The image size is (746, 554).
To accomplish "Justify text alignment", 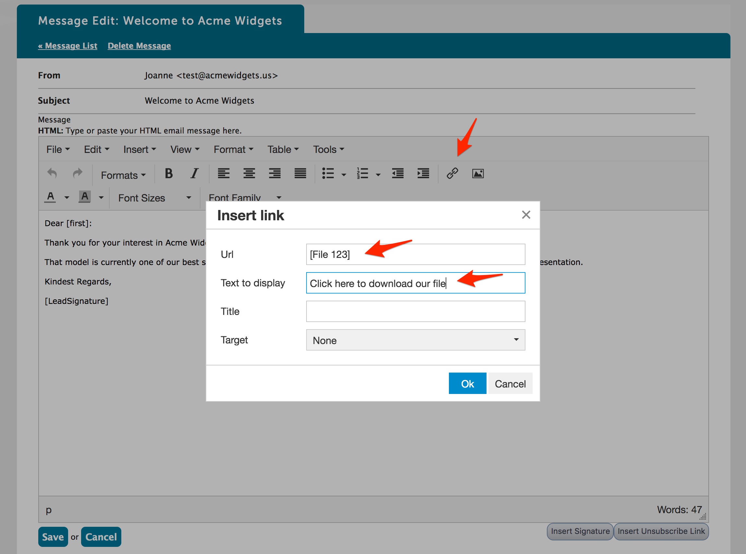I will tap(300, 173).
